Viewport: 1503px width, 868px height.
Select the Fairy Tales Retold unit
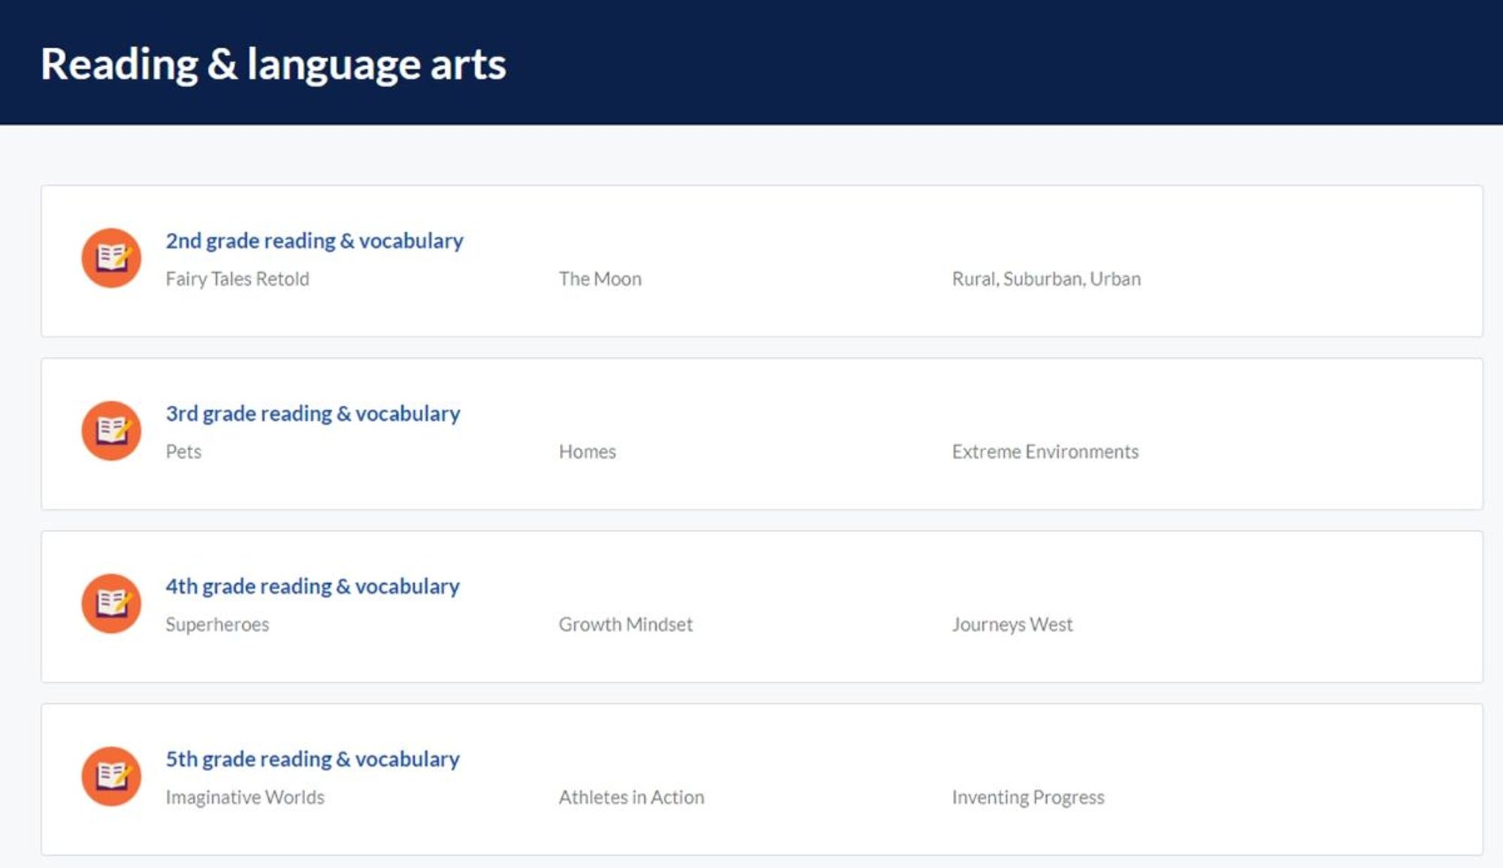coord(237,279)
